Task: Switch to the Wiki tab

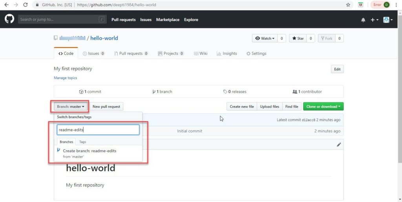Action: click(201, 53)
